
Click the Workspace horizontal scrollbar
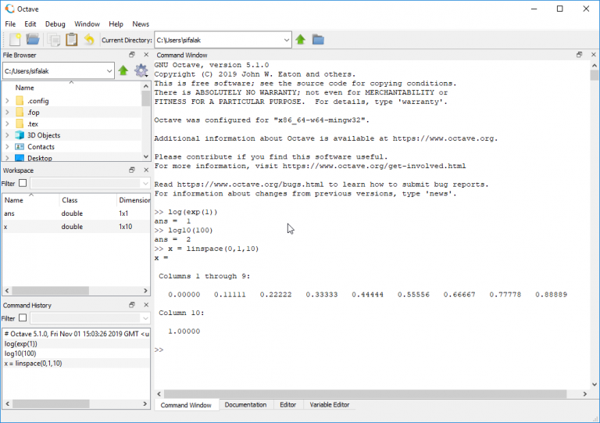pyautogui.click(x=51, y=291)
